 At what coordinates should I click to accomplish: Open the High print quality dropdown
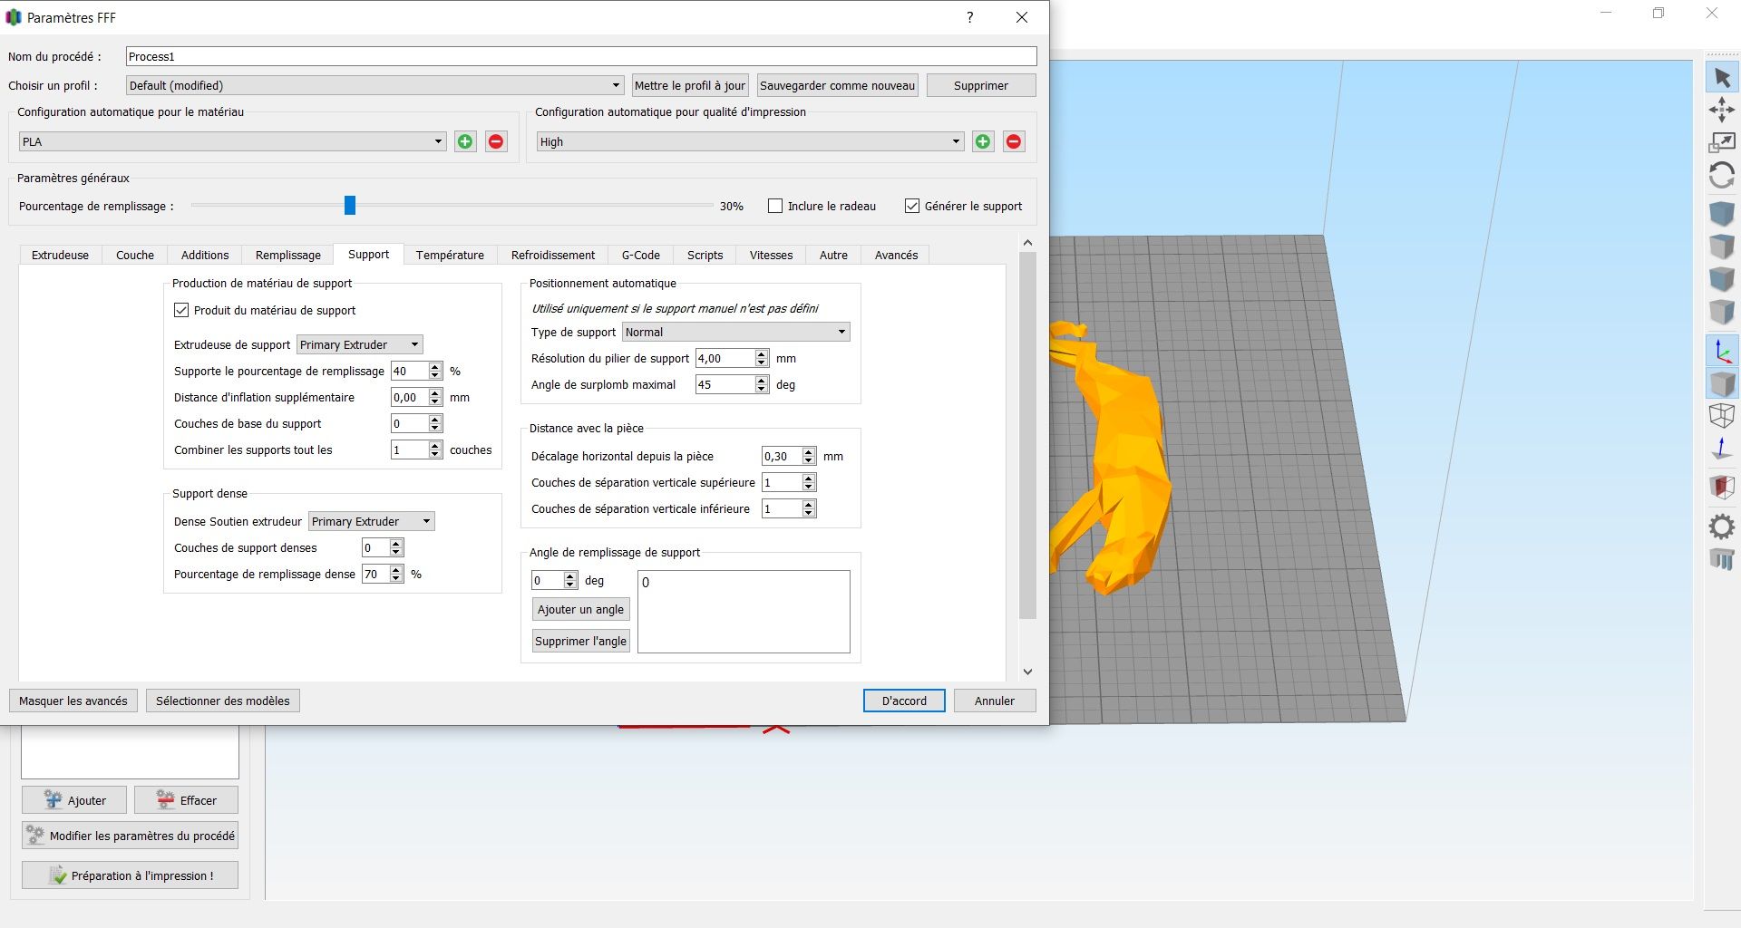tap(750, 141)
